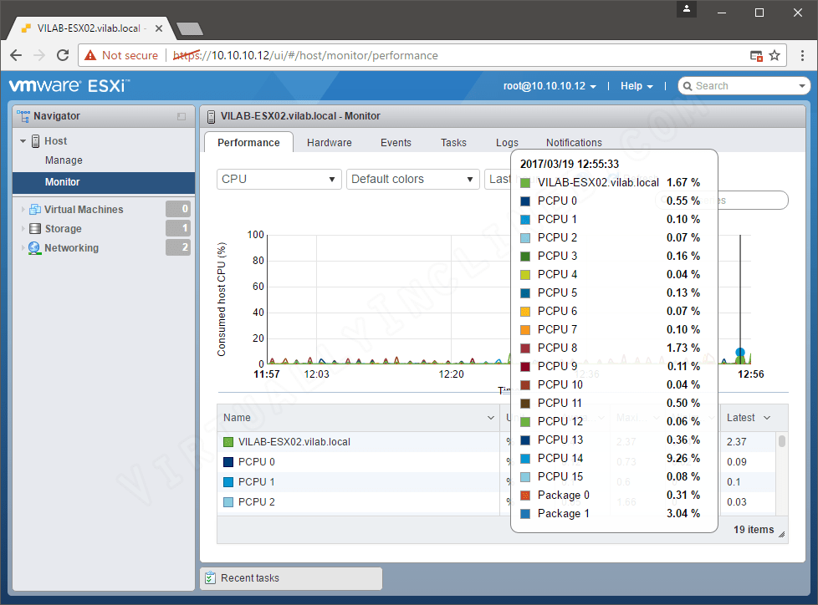
Task: Click the Recent tasks icon
Action: 208,577
